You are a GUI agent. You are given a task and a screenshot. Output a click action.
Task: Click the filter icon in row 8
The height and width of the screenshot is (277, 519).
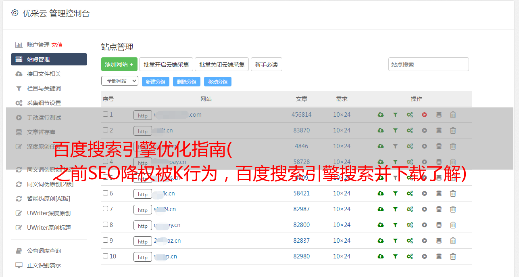tap(395, 225)
